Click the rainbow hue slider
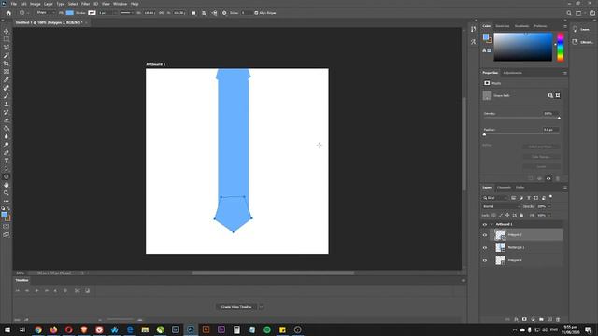Screen dimensions: 598x336 click(561, 47)
